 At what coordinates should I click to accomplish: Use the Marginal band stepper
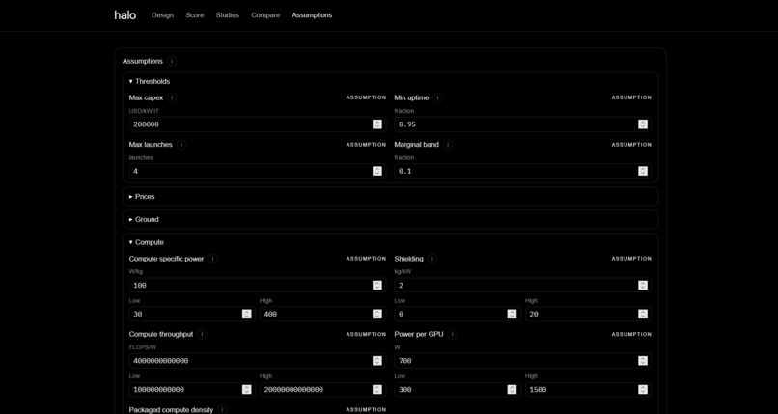(x=643, y=171)
